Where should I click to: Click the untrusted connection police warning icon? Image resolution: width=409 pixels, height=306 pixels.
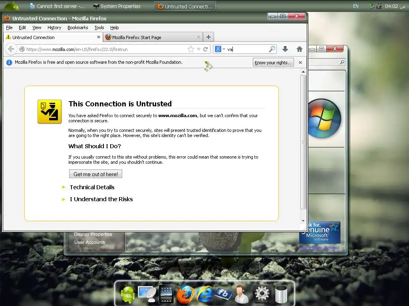[x=50, y=112]
